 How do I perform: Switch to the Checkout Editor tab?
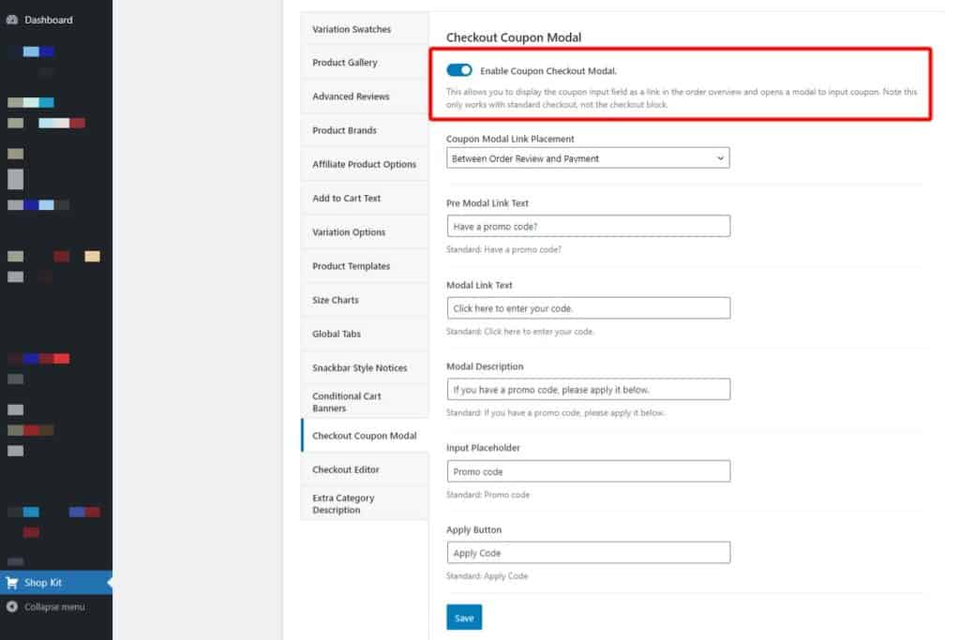tap(346, 469)
